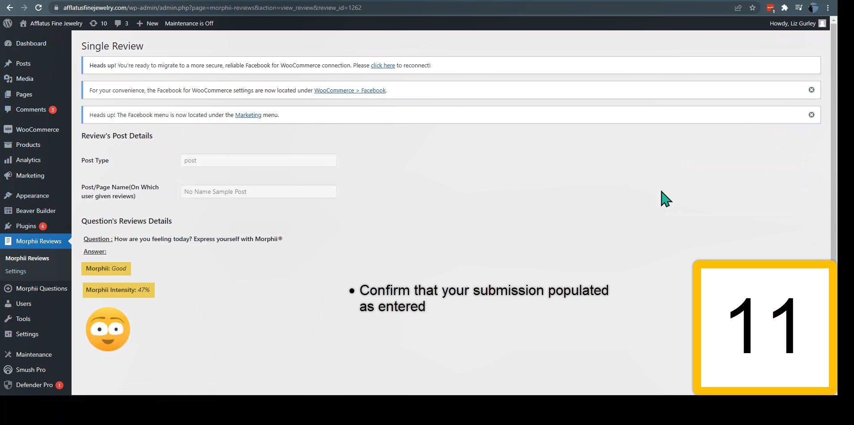
Task: Open the Howdy, Liz Gurley account menu
Action: 798,23
